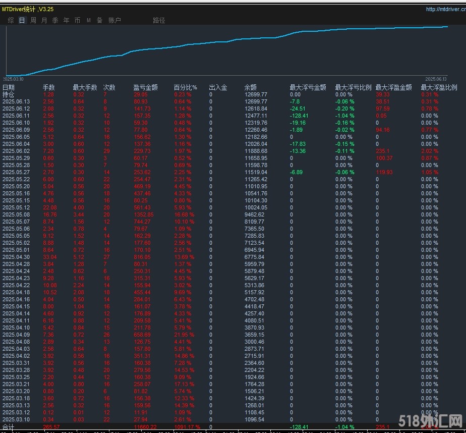Switch to the 综 summary tab
This screenshot has width=466, height=433.
[11, 20]
